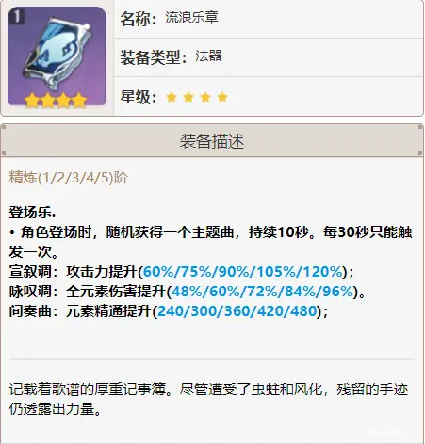Click the 间奏曲 elemental mastery values
The width and height of the screenshot is (425, 444).
point(237,311)
